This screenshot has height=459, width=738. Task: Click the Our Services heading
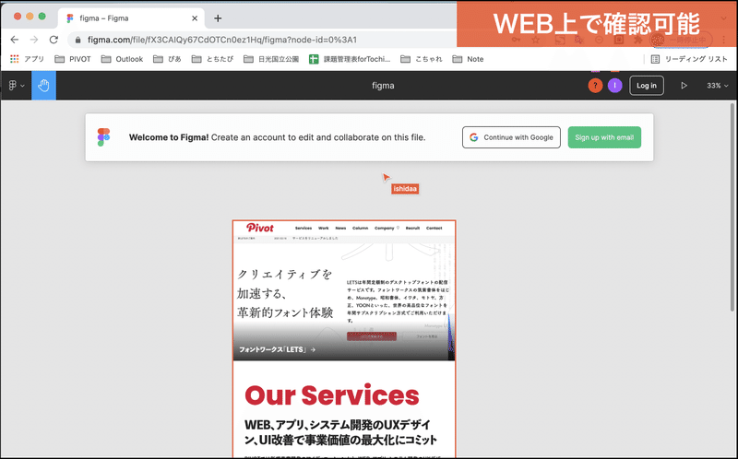pyautogui.click(x=332, y=395)
